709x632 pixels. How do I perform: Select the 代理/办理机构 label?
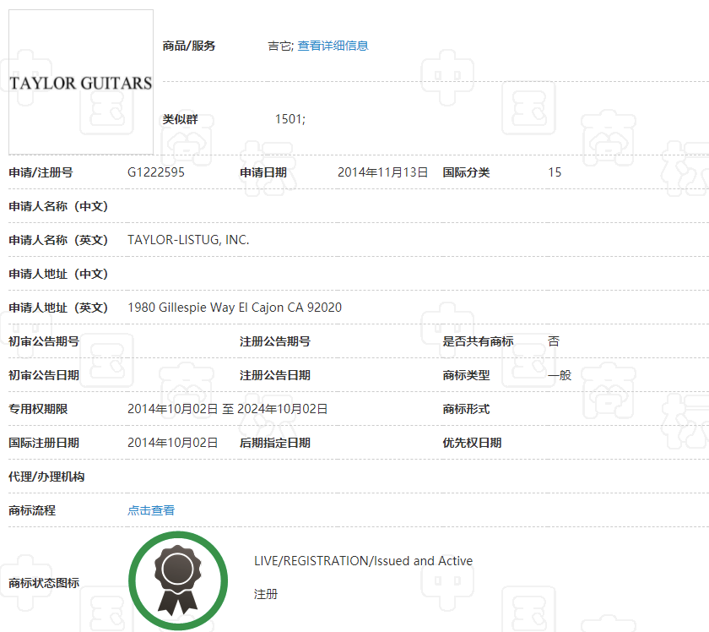46,477
